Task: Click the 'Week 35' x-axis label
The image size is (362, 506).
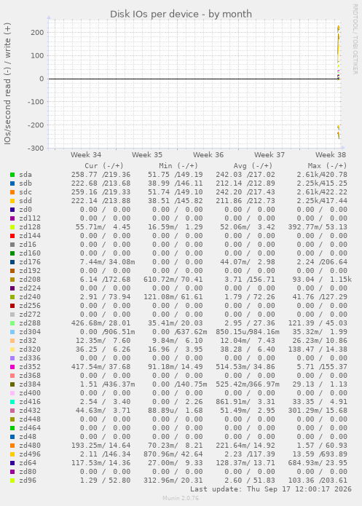Action: 147,154
